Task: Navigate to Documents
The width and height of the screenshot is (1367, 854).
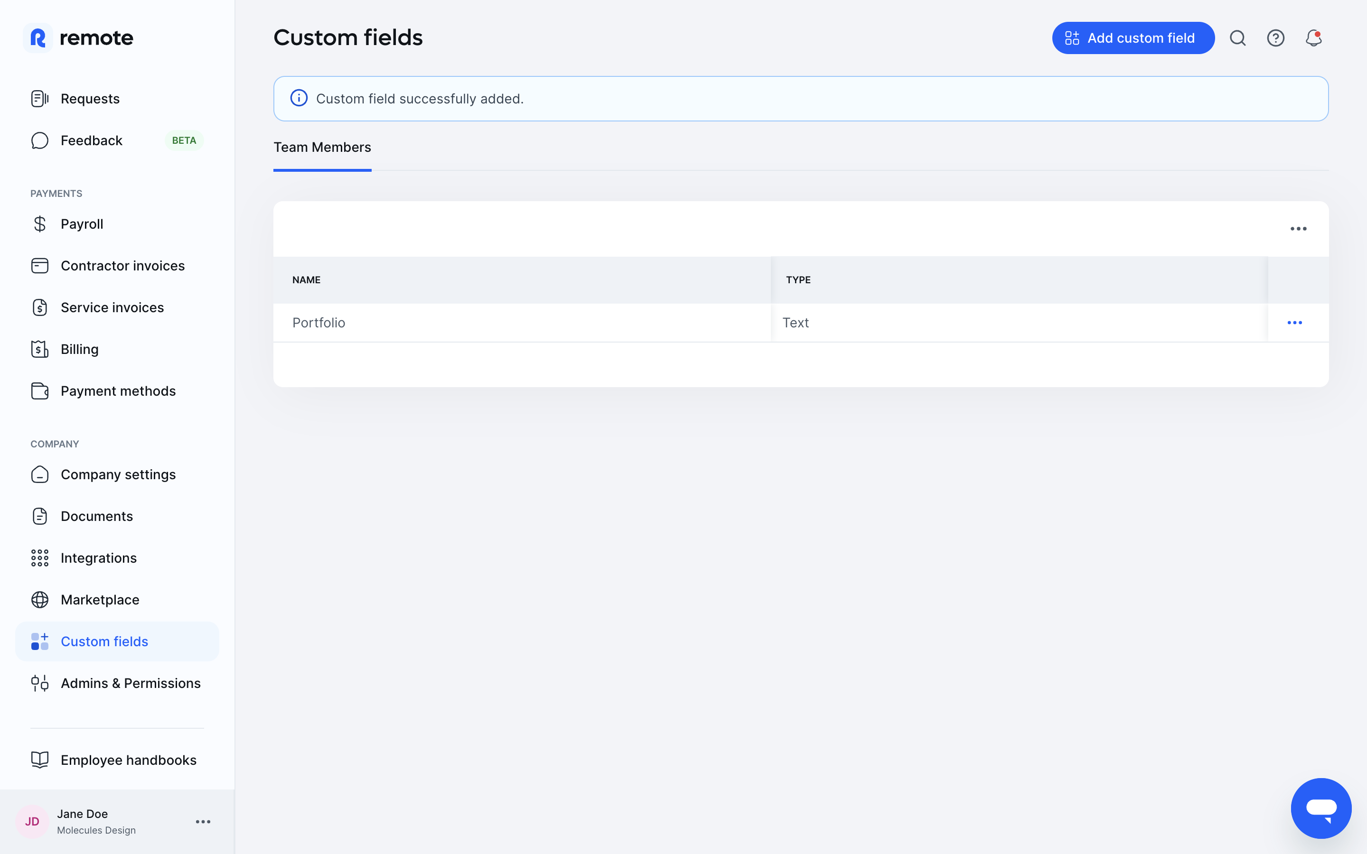Action: (x=117, y=517)
